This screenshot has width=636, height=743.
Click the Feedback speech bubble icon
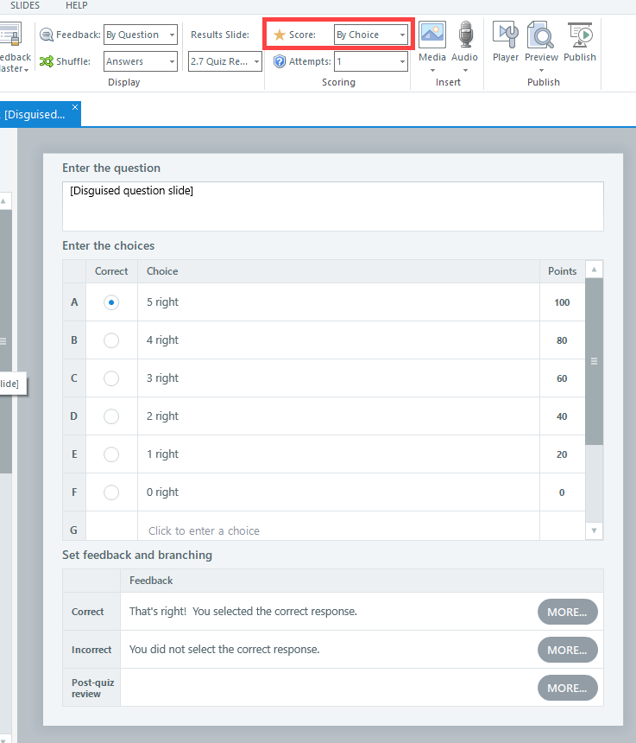click(47, 35)
